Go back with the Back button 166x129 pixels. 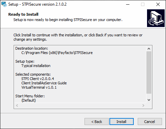(x=96, y=122)
